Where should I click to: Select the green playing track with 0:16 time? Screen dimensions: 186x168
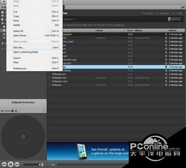(124, 34)
